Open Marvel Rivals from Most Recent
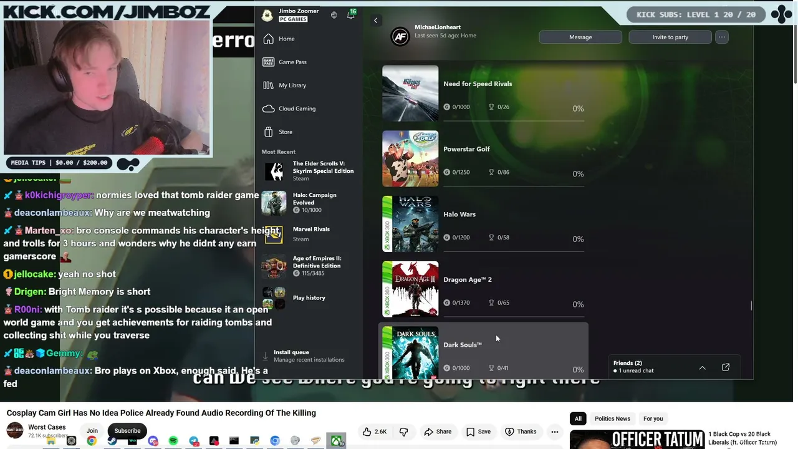This screenshot has height=449, width=798. click(309, 234)
